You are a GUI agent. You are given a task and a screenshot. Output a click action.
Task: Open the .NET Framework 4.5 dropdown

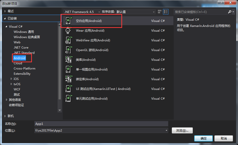(x=82, y=12)
